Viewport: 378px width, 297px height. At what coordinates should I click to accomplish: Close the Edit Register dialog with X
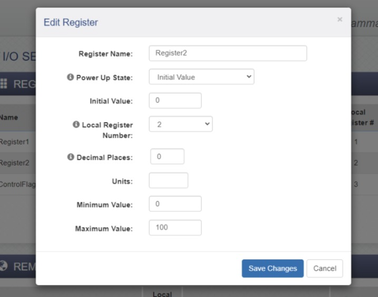tap(340, 19)
